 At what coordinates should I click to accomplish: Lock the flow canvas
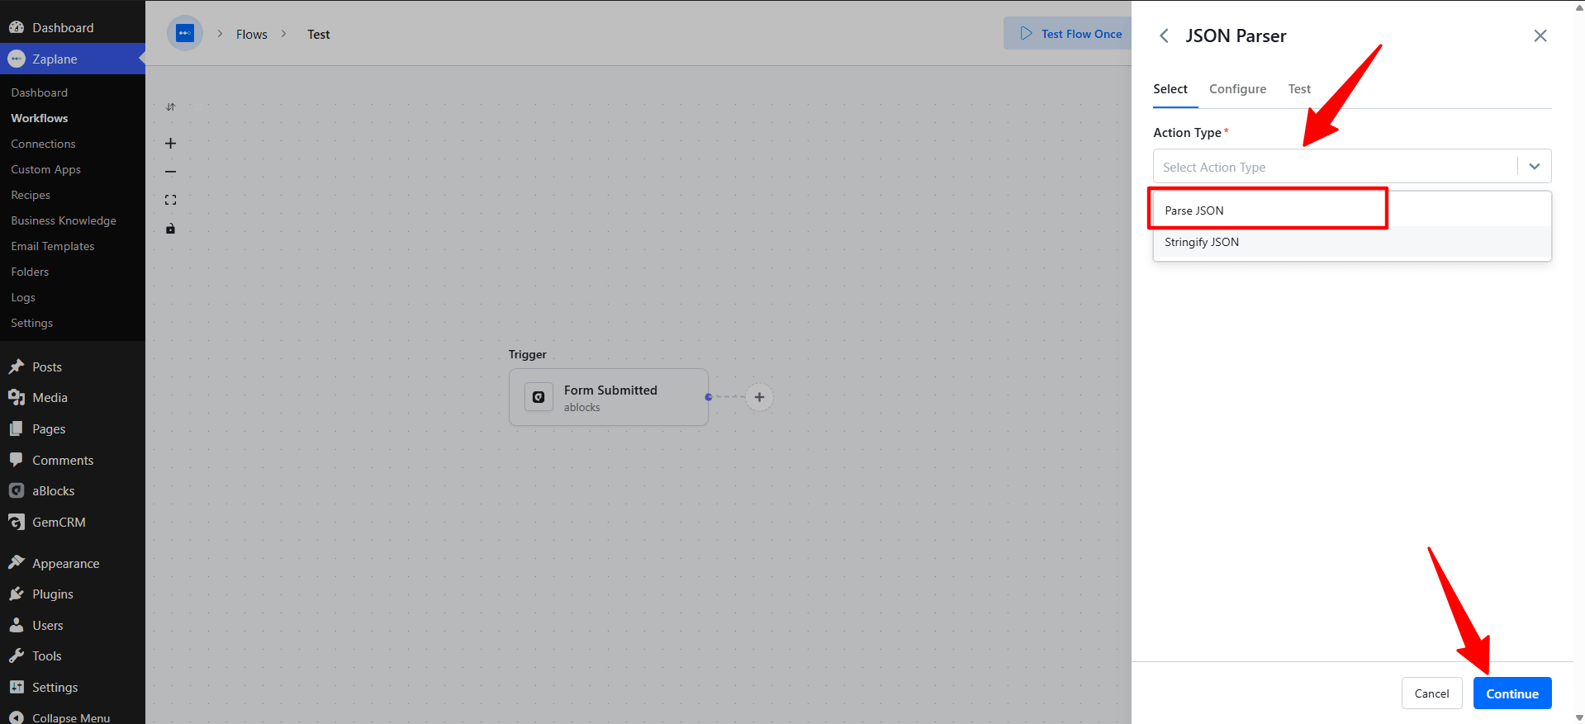(x=171, y=229)
